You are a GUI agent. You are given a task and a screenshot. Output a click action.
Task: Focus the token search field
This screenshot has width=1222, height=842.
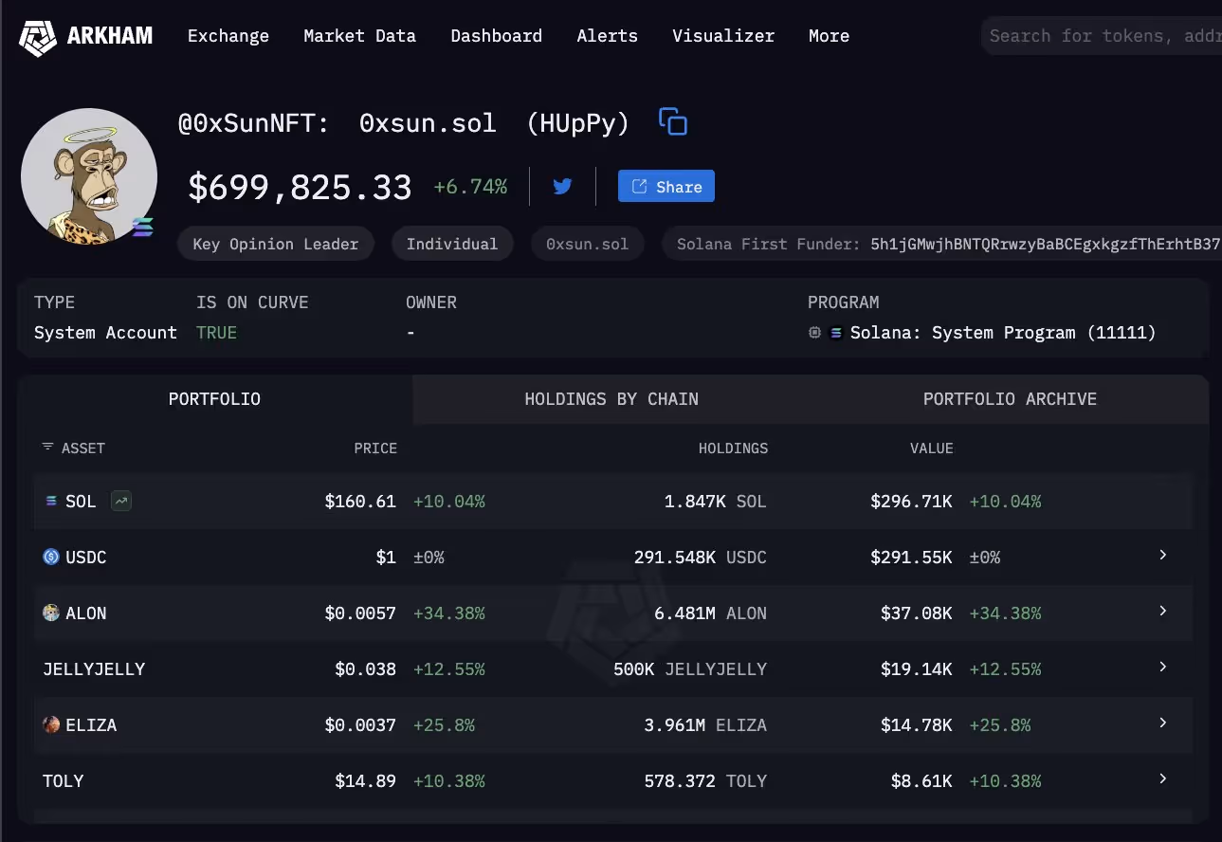click(x=1102, y=36)
